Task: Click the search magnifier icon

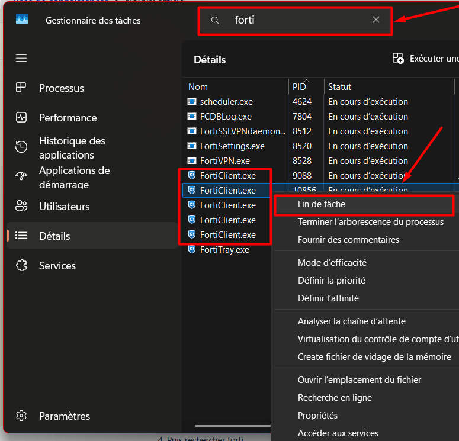Action: pos(215,20)
